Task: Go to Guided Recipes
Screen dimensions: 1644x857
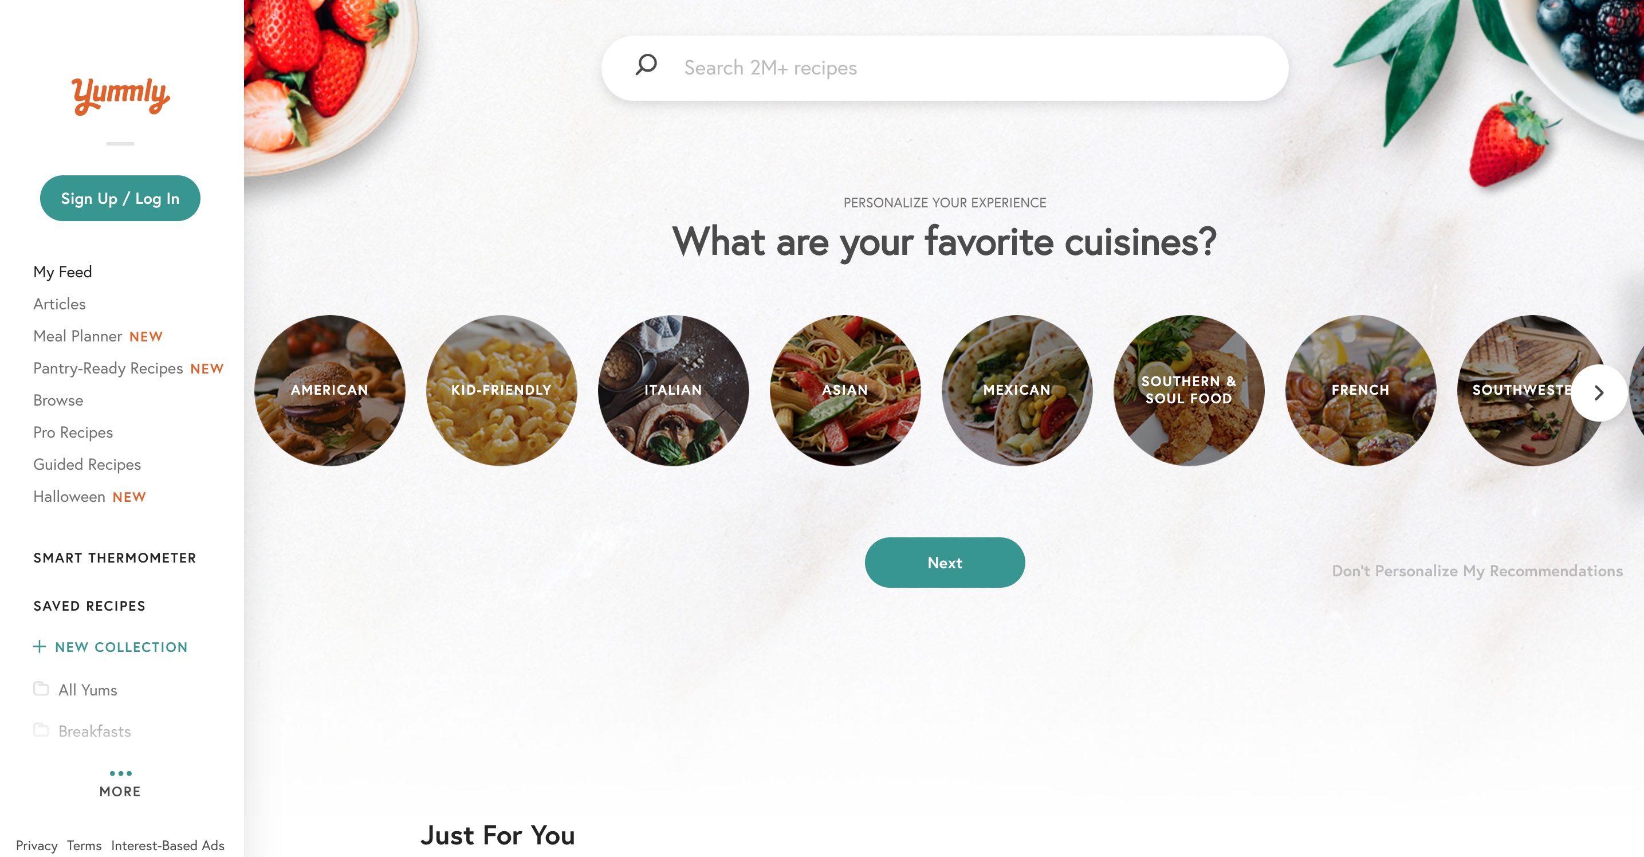Action: pos(87,465)
